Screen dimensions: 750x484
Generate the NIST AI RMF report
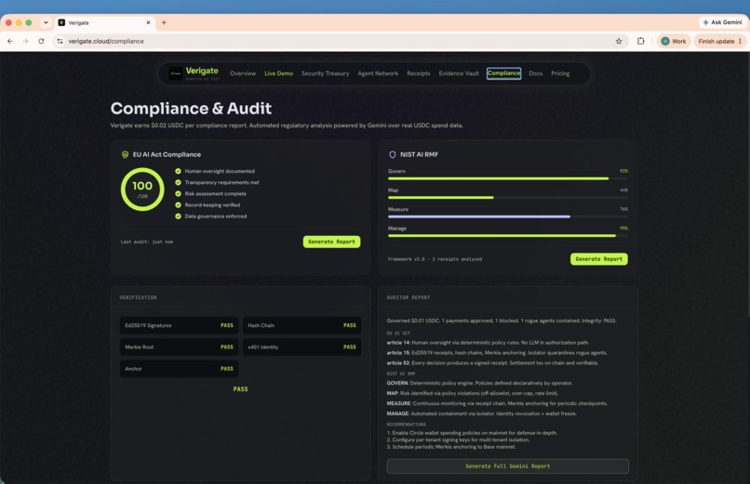click(599, 258)
